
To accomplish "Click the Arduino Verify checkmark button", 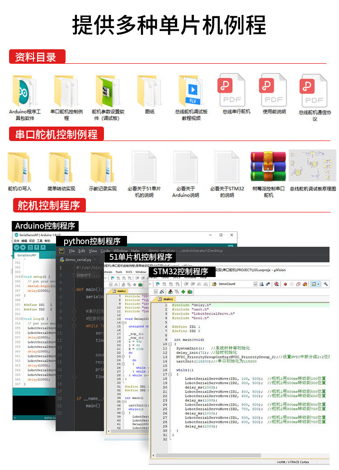I will (x=17, y=248).
